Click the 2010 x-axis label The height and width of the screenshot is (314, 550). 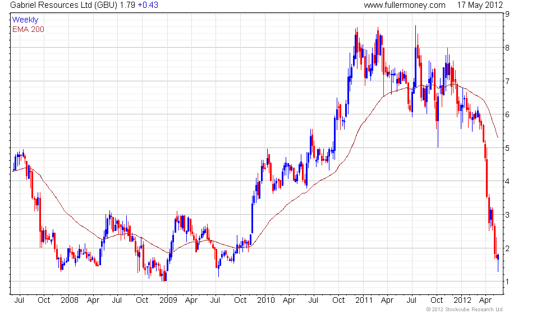(266, 301)
